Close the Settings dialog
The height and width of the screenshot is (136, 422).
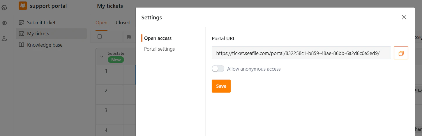[404, 17]
